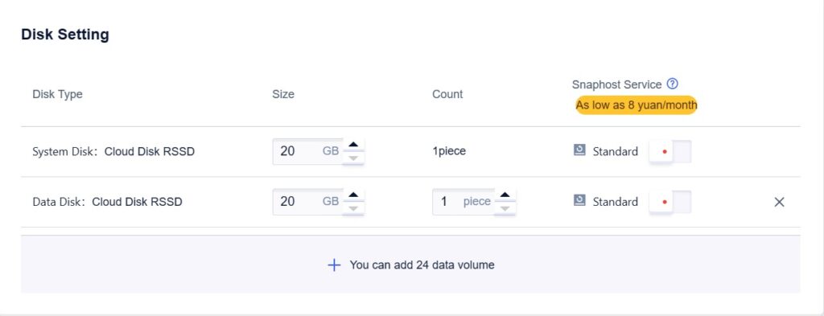The image size is (824, 316).
Task: Click 'You can add 24 data volume'
Action: click(x=422, y=265)
